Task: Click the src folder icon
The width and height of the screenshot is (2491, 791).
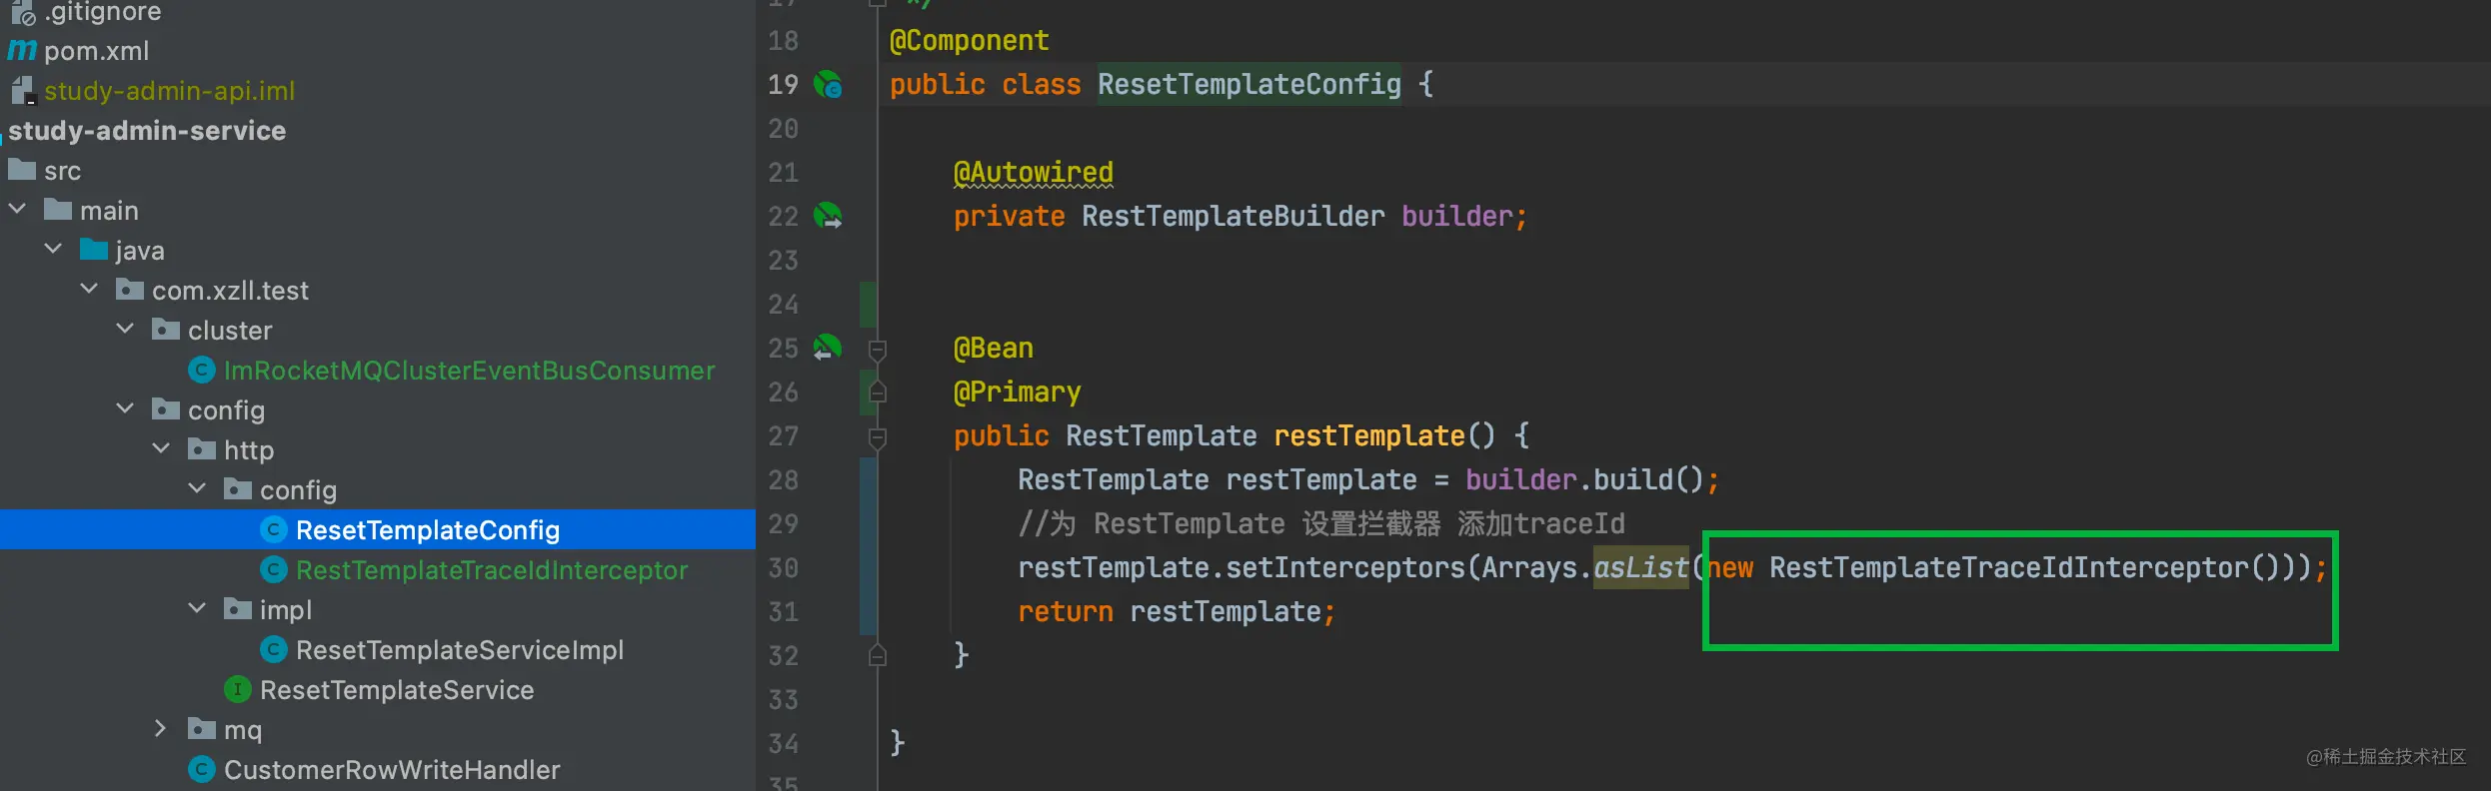Action: (x=22, y=170)
